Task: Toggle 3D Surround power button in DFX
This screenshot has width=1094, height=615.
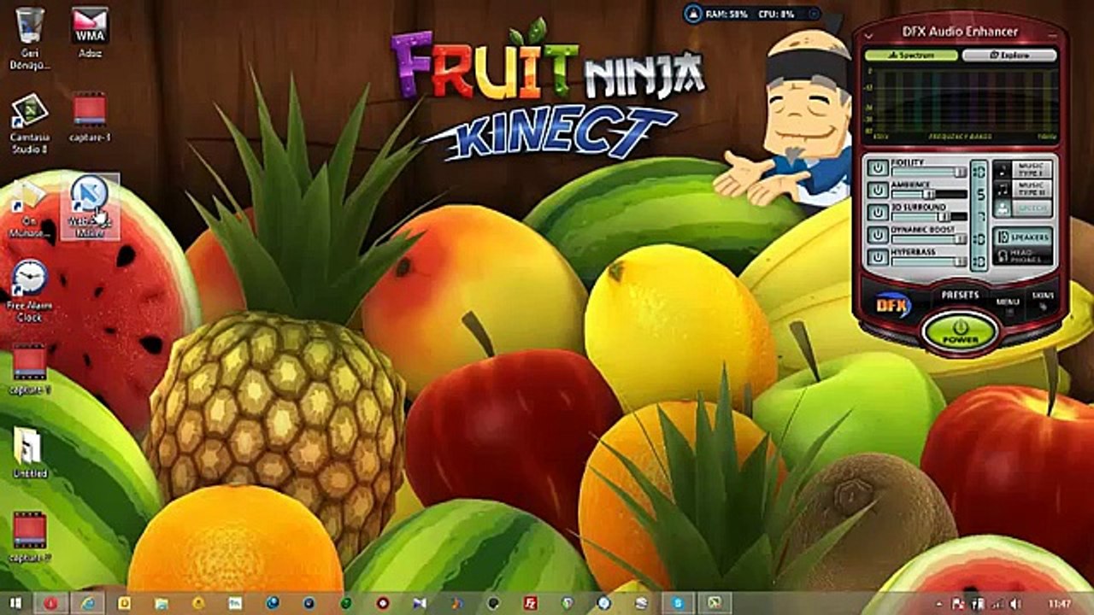Action: tap(876, 212)
